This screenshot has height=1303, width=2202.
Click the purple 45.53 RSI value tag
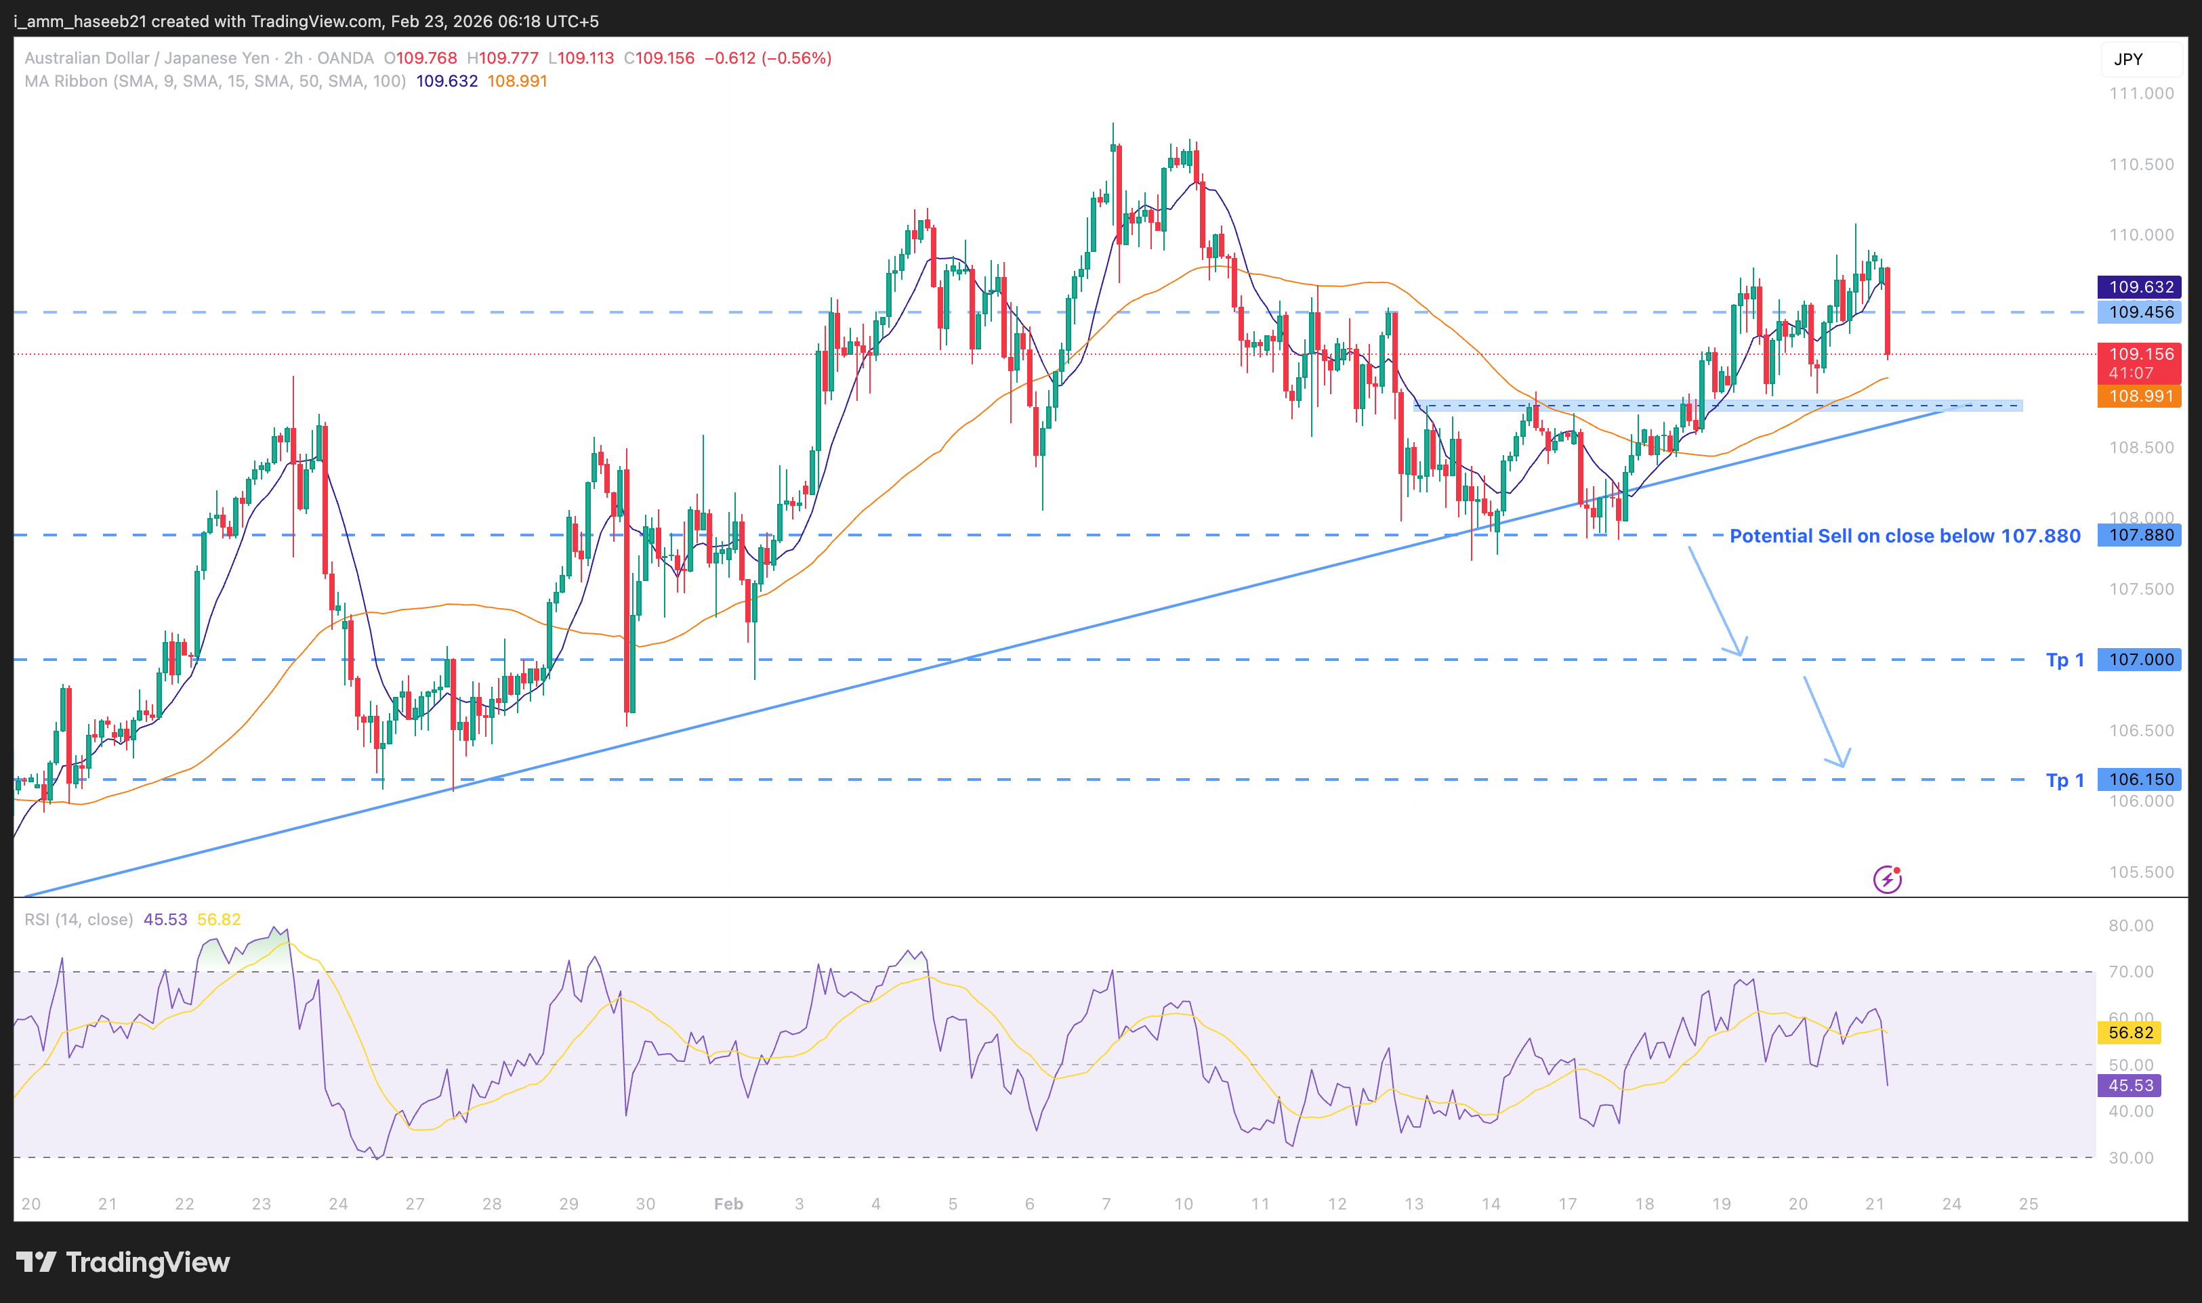click(x=2130, y=1085)
